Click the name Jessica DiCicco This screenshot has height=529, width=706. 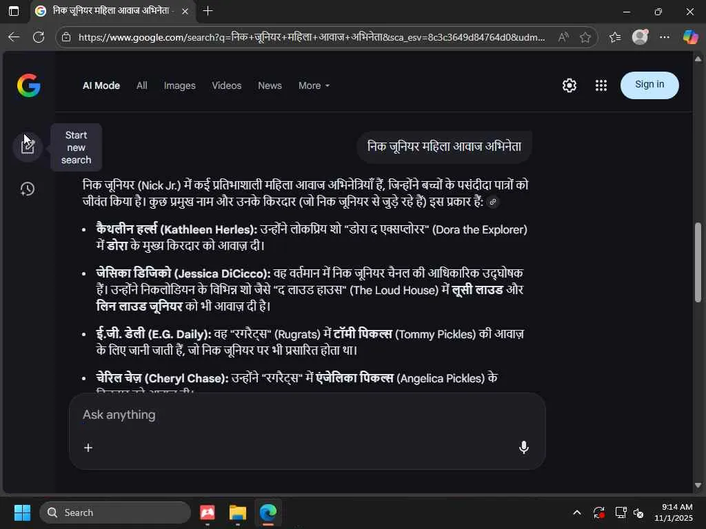pyautogui.click(x=222, y=273)
